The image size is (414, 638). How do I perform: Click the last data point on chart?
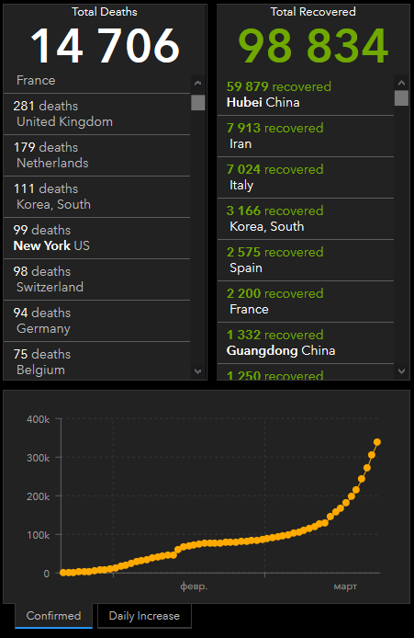tap(377, 442)
